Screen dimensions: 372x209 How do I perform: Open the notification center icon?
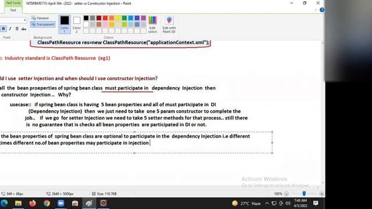[x=316, y=203]
